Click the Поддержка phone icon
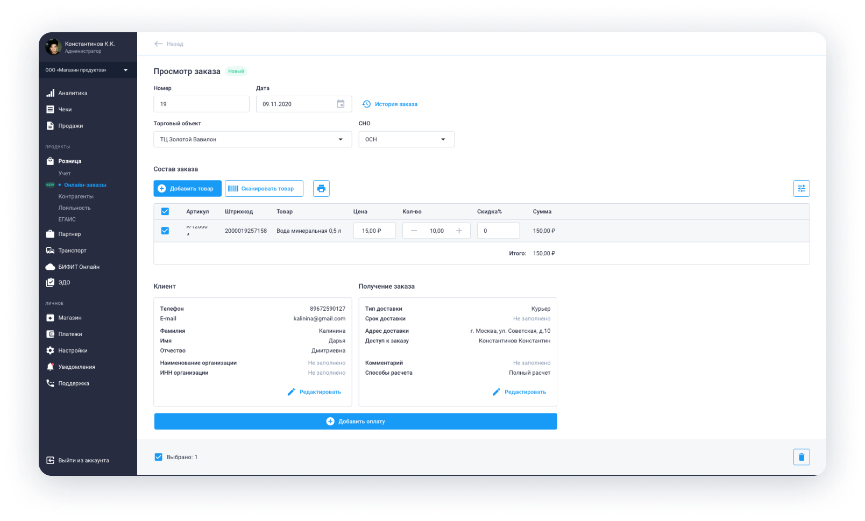 (50, 383)
